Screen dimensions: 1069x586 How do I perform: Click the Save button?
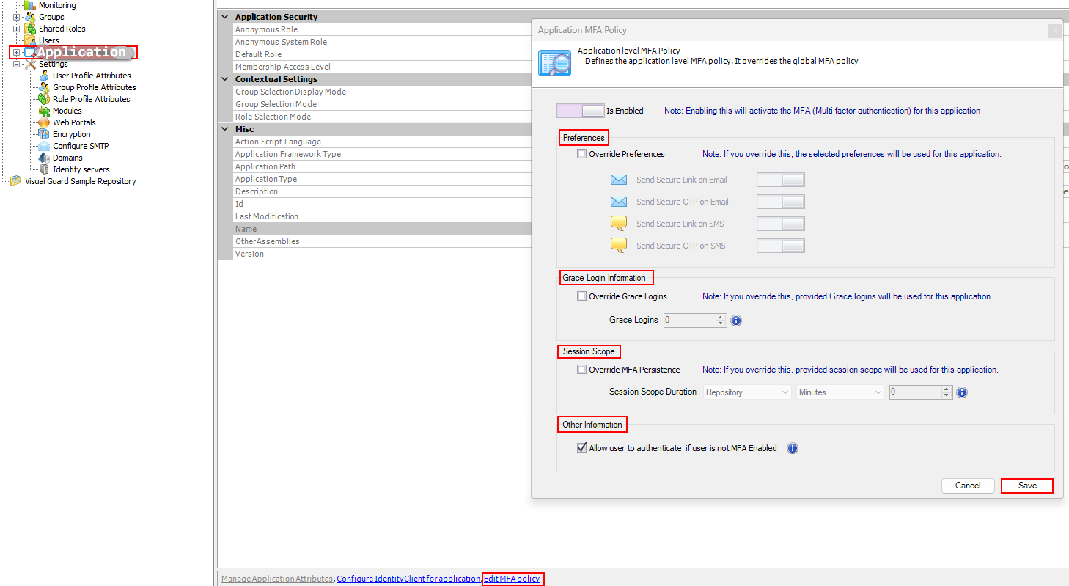click(1026, 486)
